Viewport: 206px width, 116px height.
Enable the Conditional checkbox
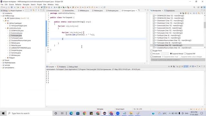(152, 57)
